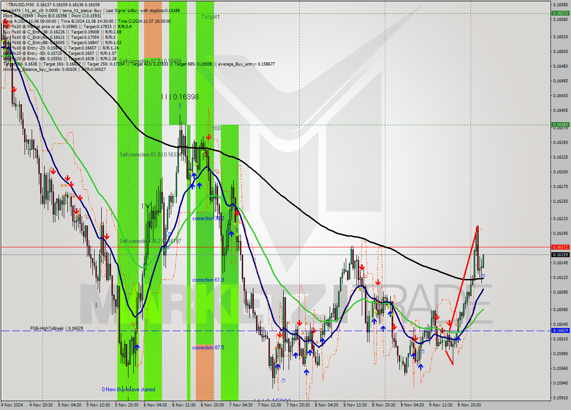Click the 'I I I 0.16398' peak label
The width and height of the screenshot is (571, 410).
180,97
